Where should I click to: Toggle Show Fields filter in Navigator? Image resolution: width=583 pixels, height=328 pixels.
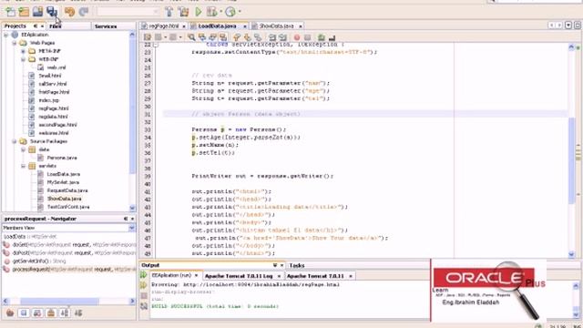point(24,313)
